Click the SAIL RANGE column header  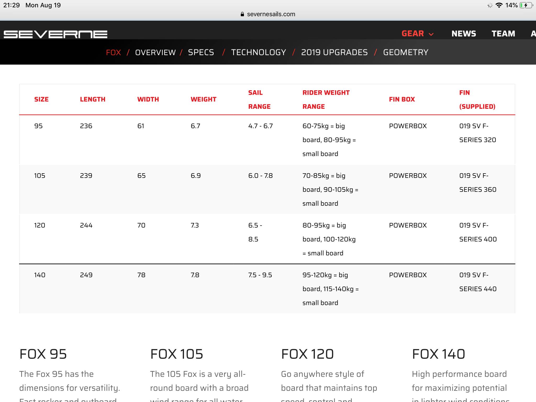click(259, 99)
